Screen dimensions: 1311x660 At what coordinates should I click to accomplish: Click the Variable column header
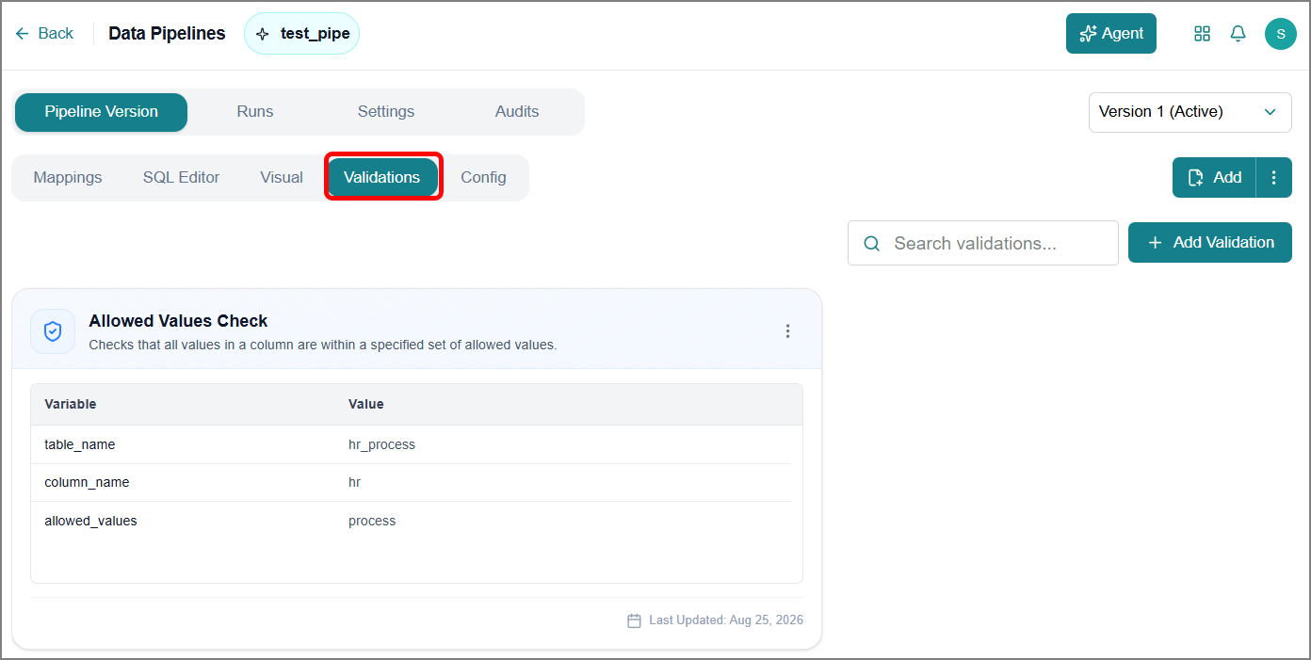click(x=71, y=404)
